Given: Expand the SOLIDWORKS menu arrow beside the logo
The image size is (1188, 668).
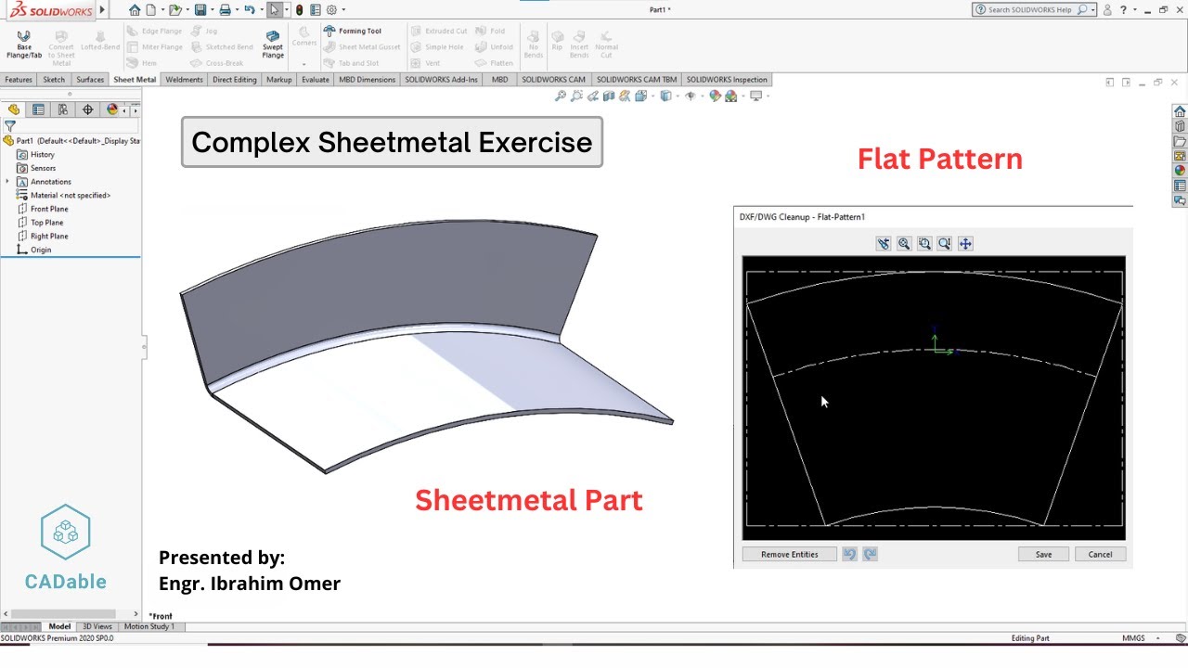Looking at the screenshot, I should 102,10.
